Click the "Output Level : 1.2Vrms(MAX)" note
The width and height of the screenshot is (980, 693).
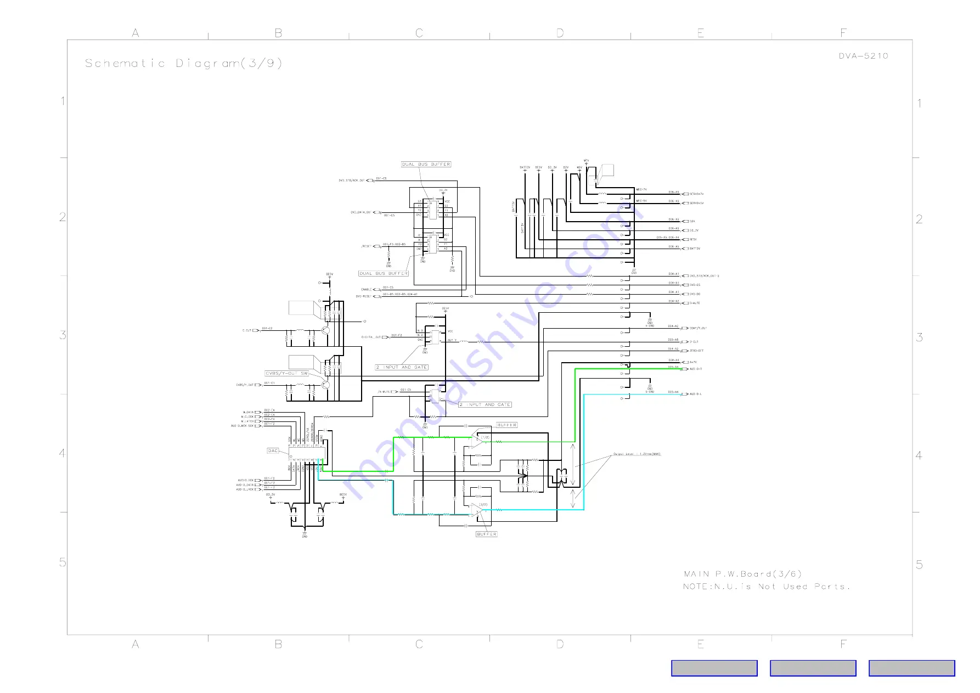click(637, 454)
